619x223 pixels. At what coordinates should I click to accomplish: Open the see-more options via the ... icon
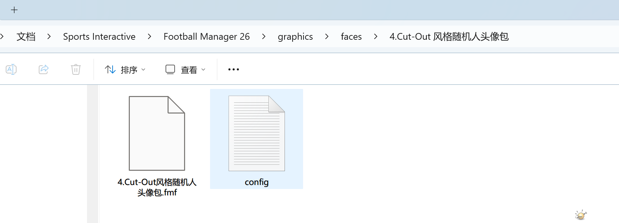click(233, 69)
